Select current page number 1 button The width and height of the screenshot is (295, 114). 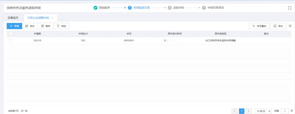pos(242,111)
